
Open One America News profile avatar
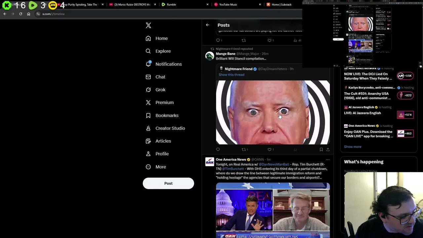210,162
